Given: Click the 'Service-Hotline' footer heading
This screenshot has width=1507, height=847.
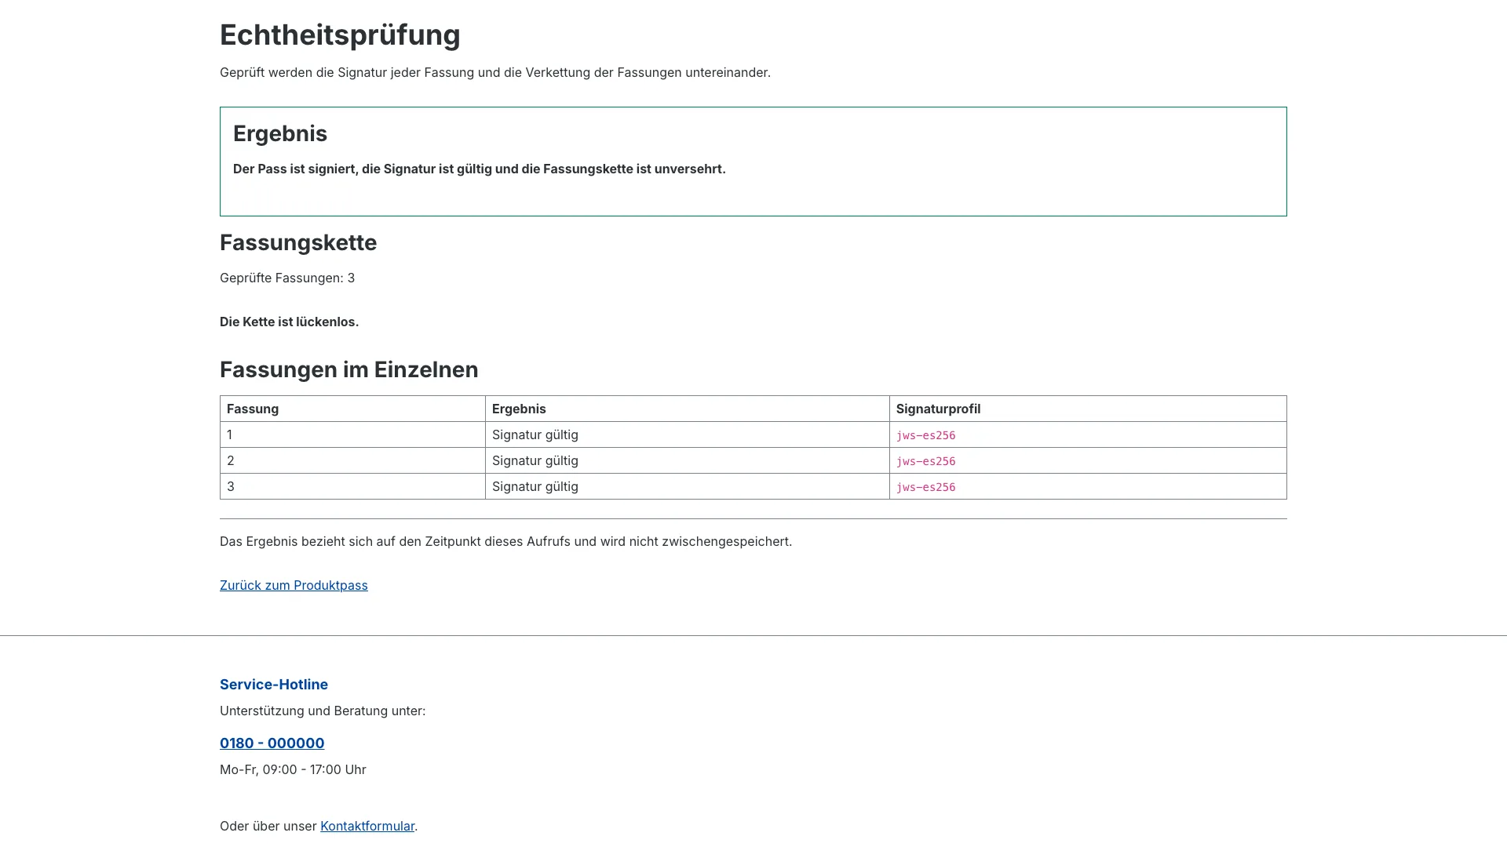Looking at the screenshot, I should [274, 685].
